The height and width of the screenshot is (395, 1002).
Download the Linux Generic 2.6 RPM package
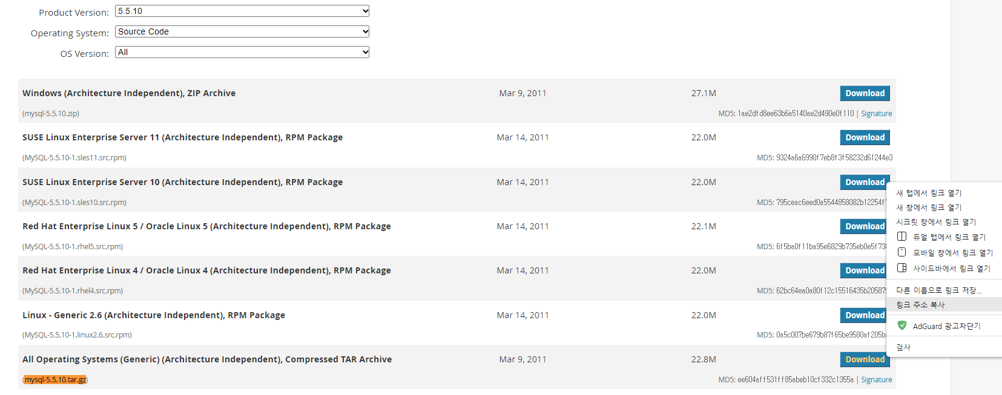[865, 315]
